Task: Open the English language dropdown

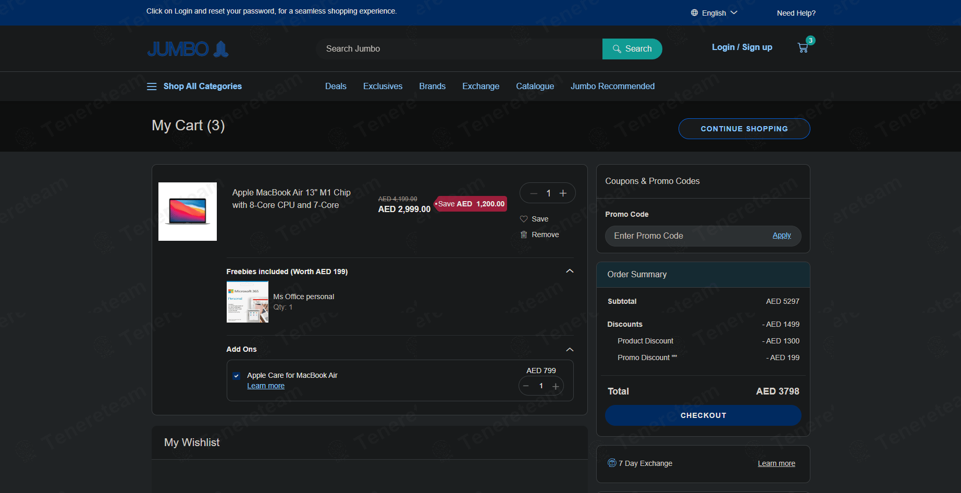Action: pyautogui.click(x=719, y=13)
